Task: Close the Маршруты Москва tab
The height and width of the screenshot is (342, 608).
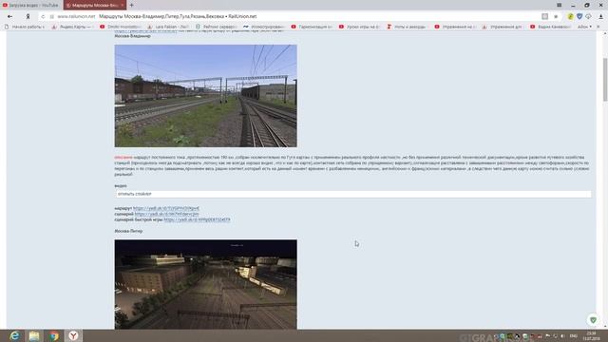Action: pos(123,5)
